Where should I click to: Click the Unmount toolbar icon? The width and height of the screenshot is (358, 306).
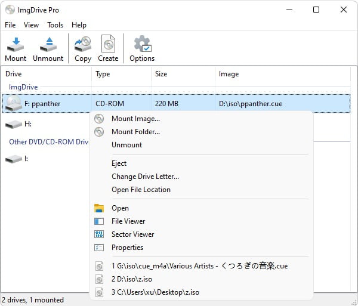click(48, 45)
